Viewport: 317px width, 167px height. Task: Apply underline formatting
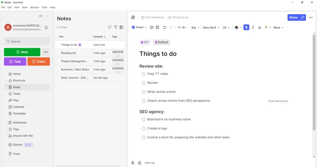260,27
